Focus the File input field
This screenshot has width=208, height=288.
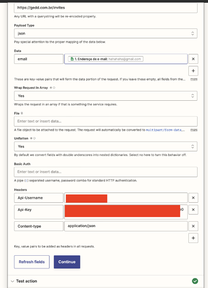106,121
